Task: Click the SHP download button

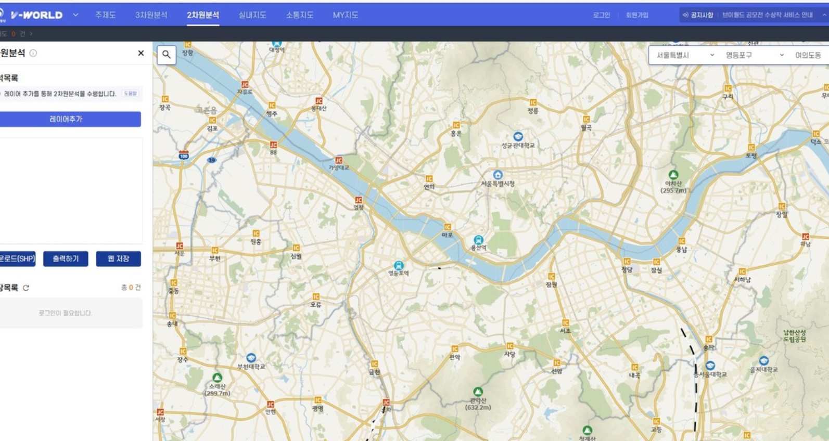Action: click(x=17, y=259)
